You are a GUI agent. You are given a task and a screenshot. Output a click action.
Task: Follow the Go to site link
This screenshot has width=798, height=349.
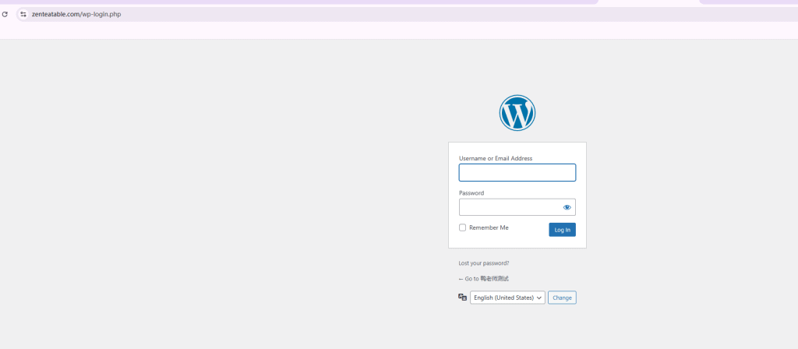click(x=483, y=279)
